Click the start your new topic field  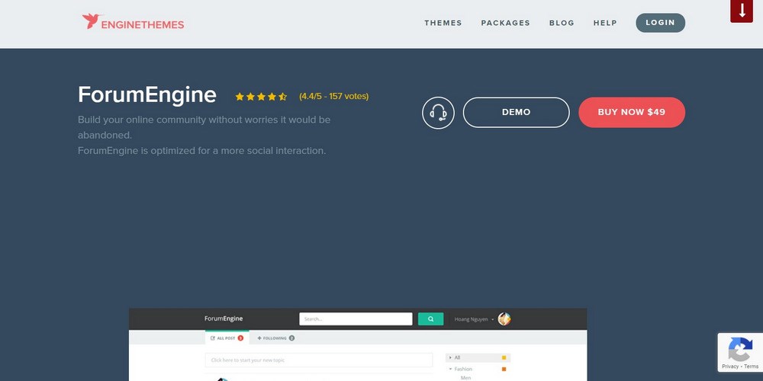[319, 360]
